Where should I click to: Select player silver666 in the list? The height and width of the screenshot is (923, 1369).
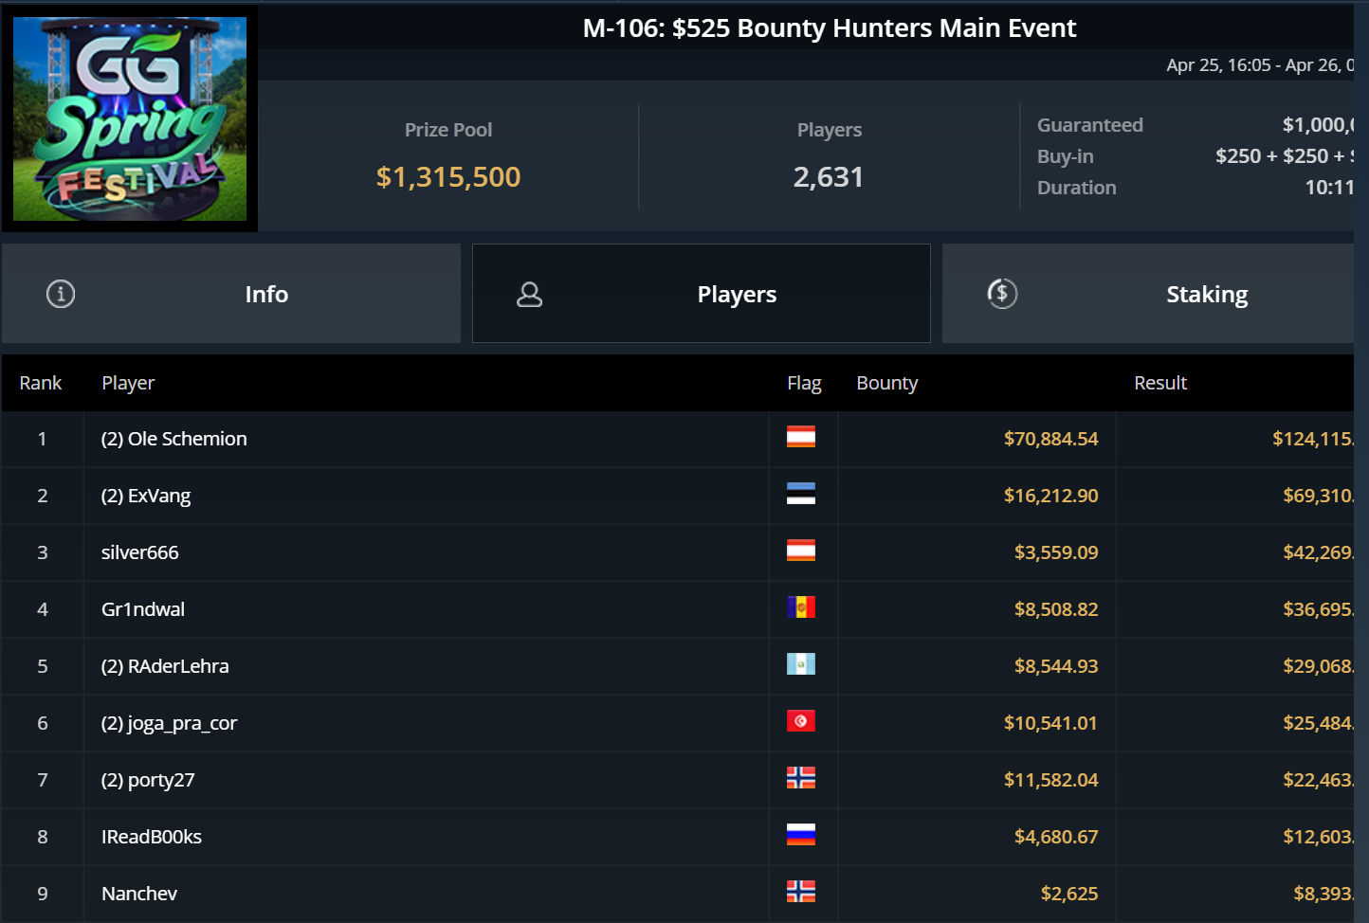pos(140,552)
